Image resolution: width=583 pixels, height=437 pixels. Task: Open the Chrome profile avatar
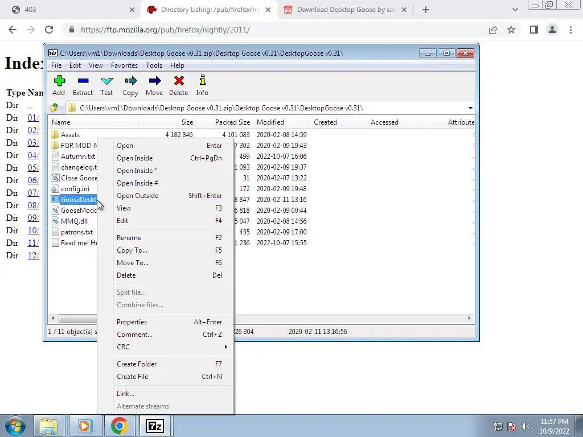click(552, 30)
